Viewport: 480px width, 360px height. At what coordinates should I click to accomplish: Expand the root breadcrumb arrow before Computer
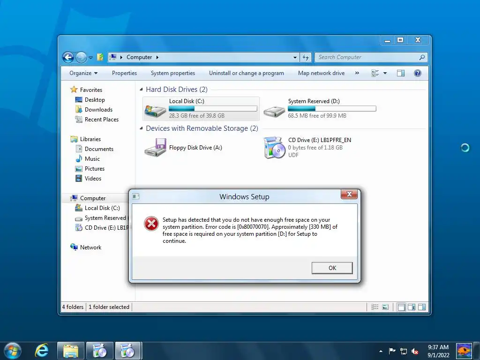tap(121, 57)
